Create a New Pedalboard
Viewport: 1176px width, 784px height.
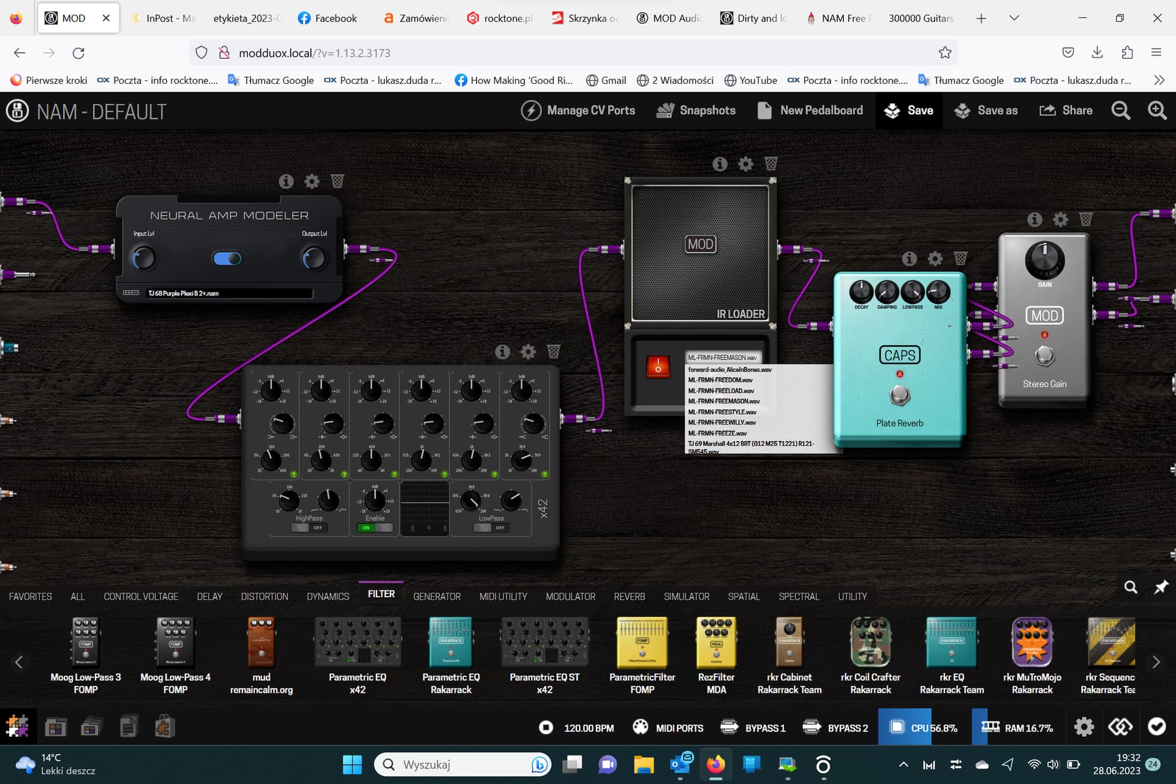[x=810, y=110]
